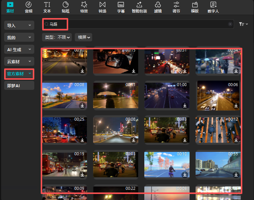The height and width of the screenshot is (200, 254).
Task: Open the 调节 adjustment tab
Action: point(176,7)
